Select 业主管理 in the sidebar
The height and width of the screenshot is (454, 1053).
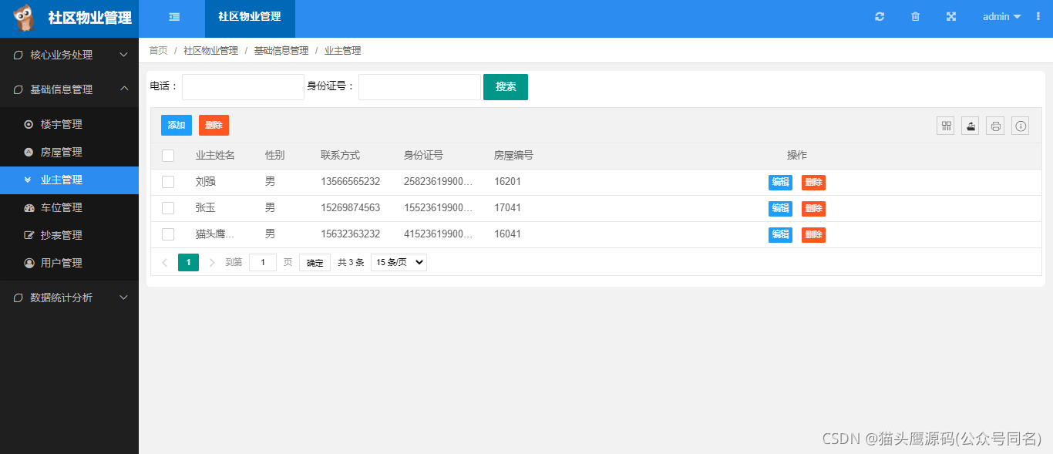pyautogui.click(x=69, y=180)
